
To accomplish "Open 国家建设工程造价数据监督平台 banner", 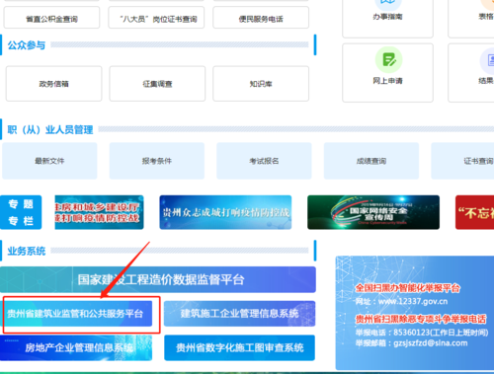I will point(158,279).
